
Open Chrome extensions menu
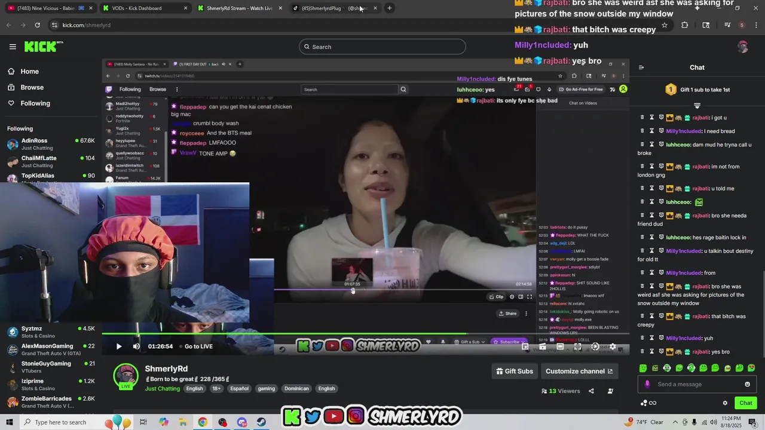[685, 25]
